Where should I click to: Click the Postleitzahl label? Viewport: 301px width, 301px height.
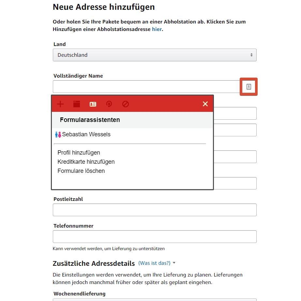coord(68,199)
